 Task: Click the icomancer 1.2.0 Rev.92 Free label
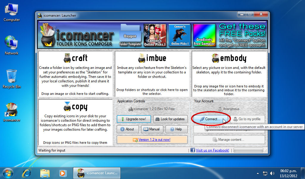coord(152,109)
